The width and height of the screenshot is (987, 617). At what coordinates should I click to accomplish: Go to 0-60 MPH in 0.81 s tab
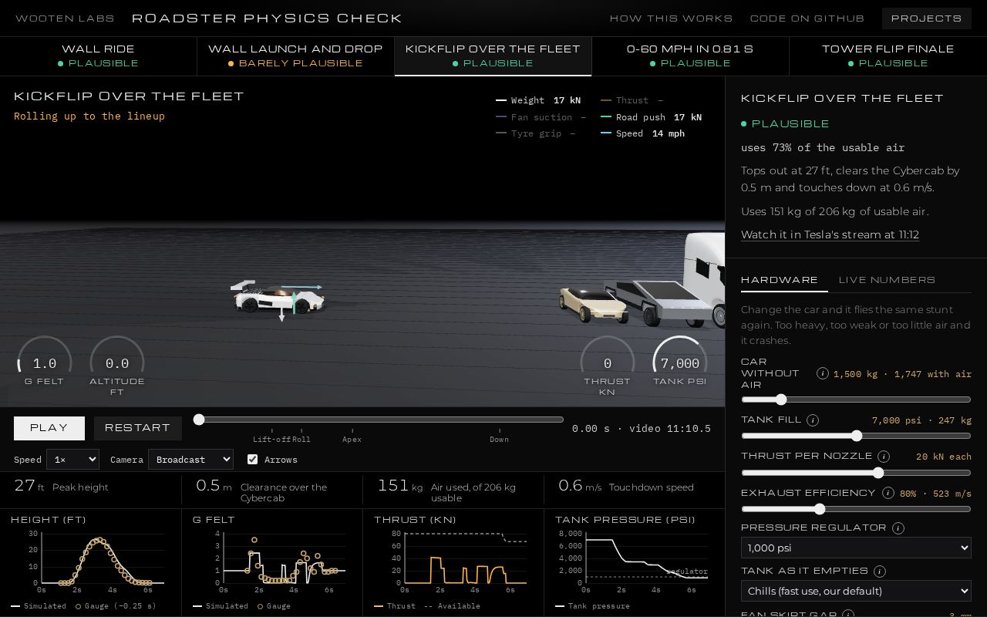(x=690, y=56)
